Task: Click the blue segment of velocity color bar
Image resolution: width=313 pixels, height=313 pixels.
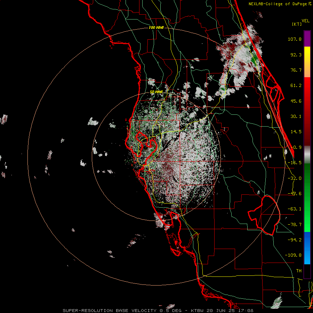Action: coord(307,248)
